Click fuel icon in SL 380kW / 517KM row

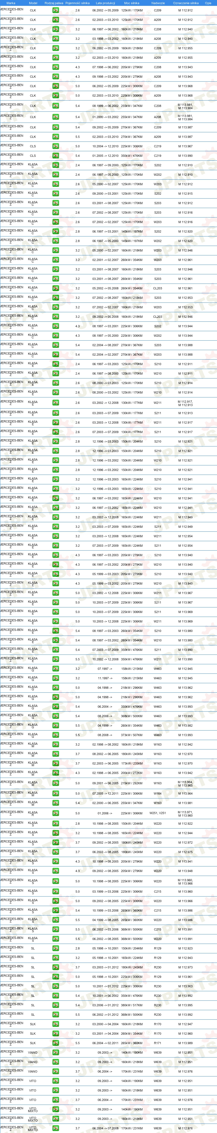[56, 1005]
